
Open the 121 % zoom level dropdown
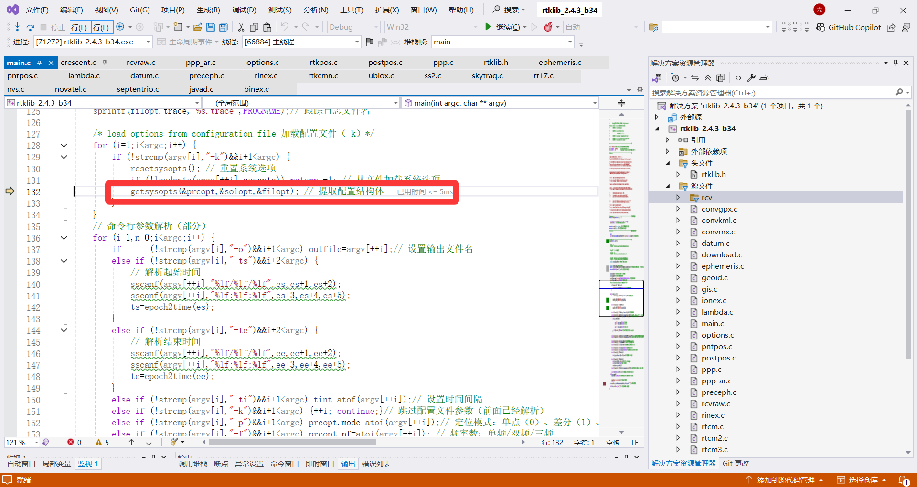tap(36, 443)
